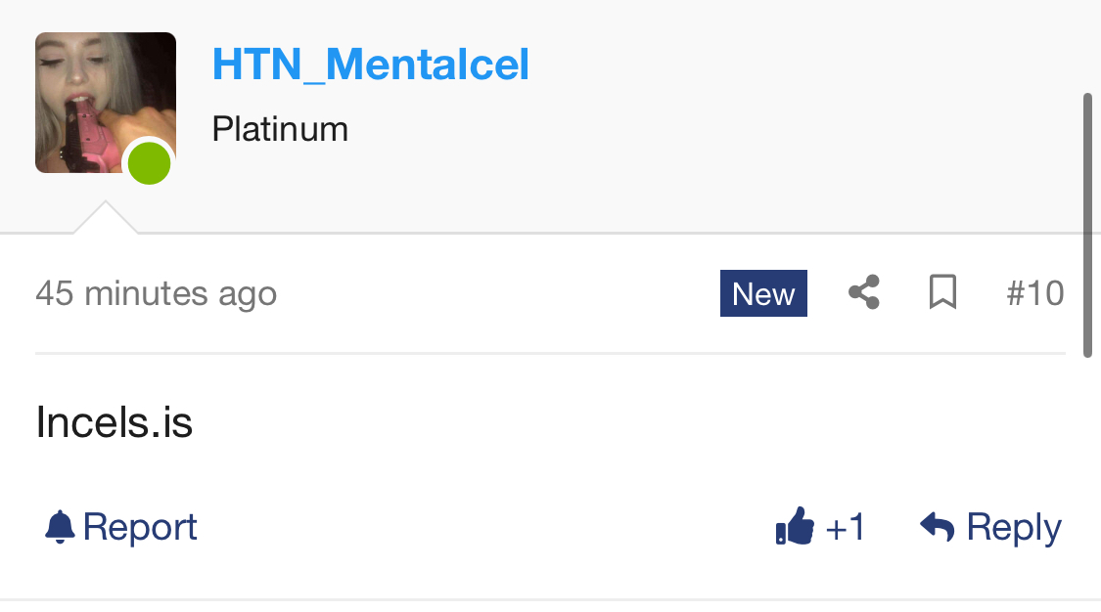Click the "+1" like label

pos(846,528)
